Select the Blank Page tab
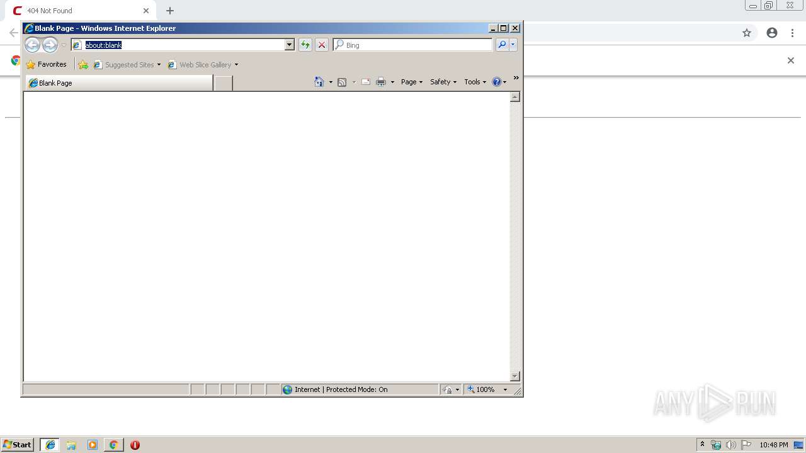This screenshot has height=453, width=806. (x=119, y=82)
